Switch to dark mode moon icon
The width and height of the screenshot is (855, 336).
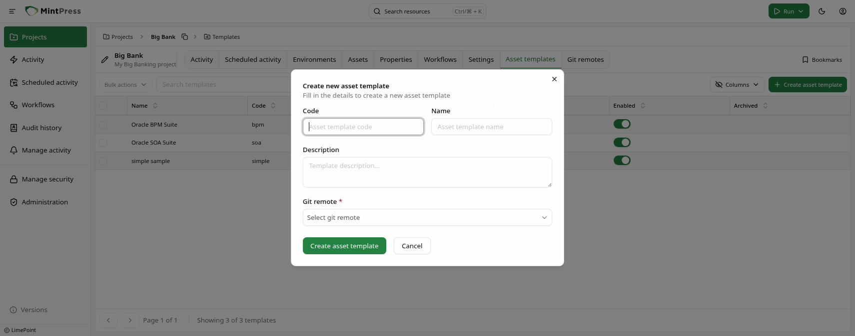[822, 11]
